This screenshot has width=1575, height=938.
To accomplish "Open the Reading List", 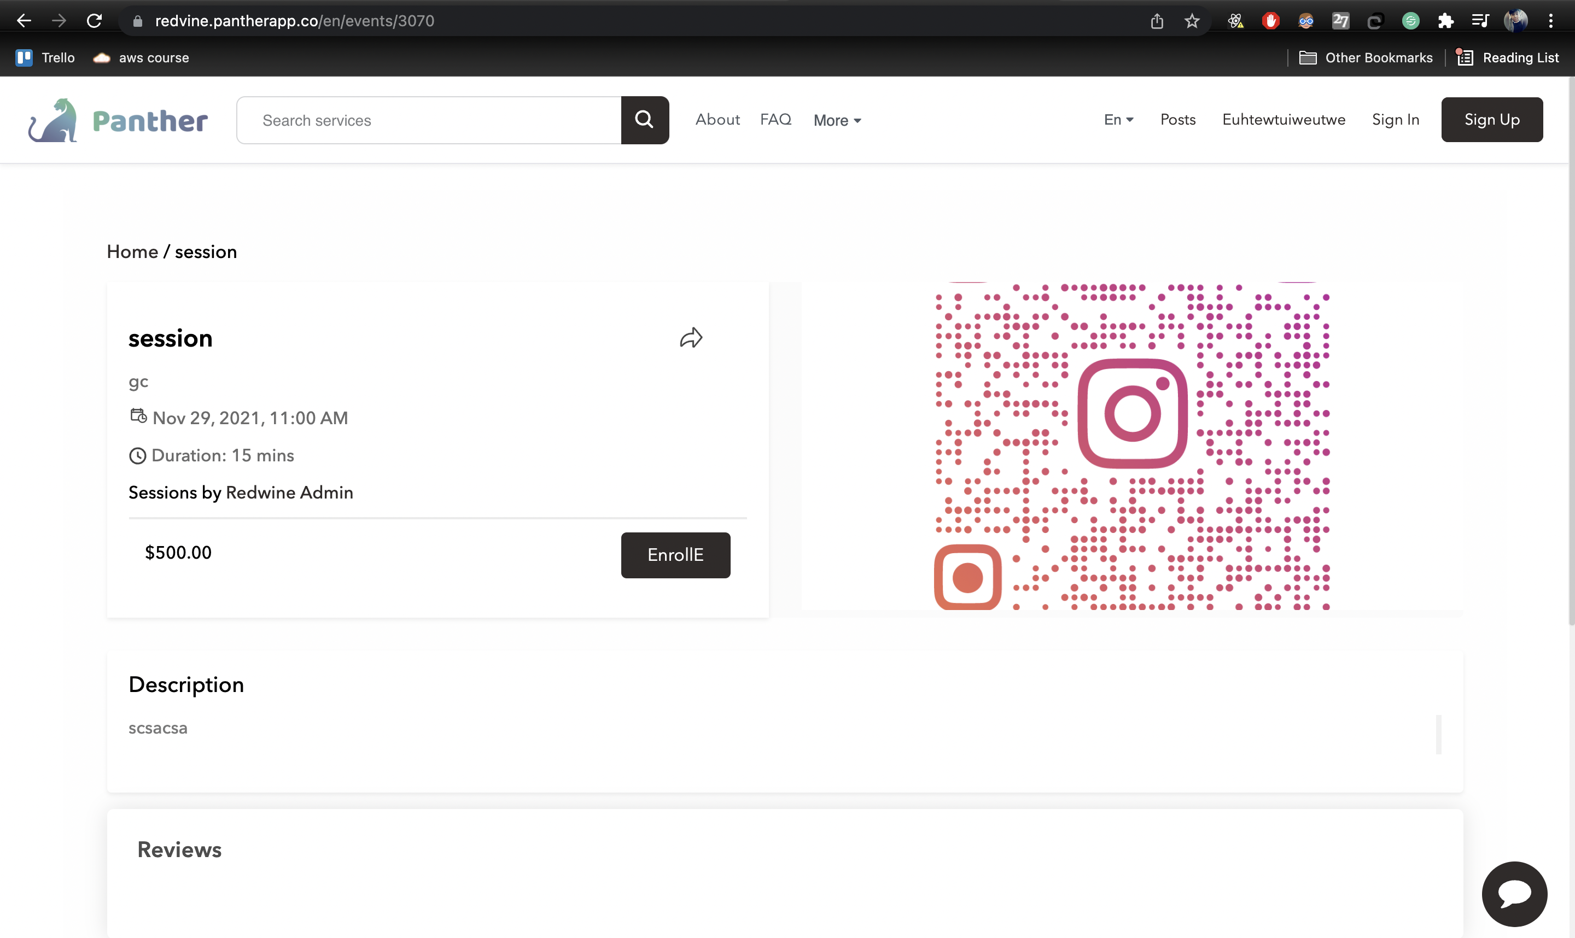I will [1507, 57].
